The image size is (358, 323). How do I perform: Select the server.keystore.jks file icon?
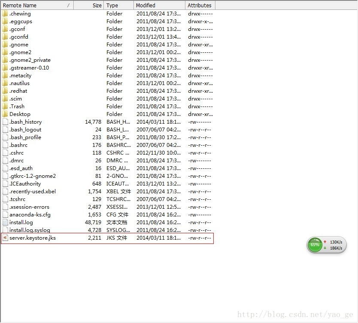[x=5, y=238]
